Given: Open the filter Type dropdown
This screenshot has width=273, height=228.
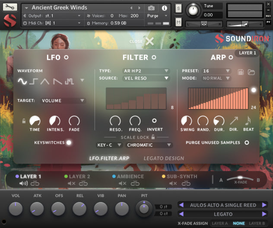Looking at the screenshot, I should click(x=146, y=71).
